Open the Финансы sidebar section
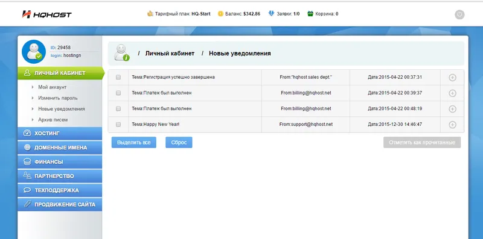Screen dimensions: 483x239 (x=60, y=161)
